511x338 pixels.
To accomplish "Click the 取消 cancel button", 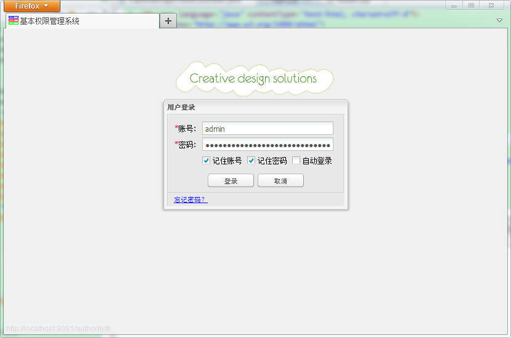I will click(x=280, y=181).
